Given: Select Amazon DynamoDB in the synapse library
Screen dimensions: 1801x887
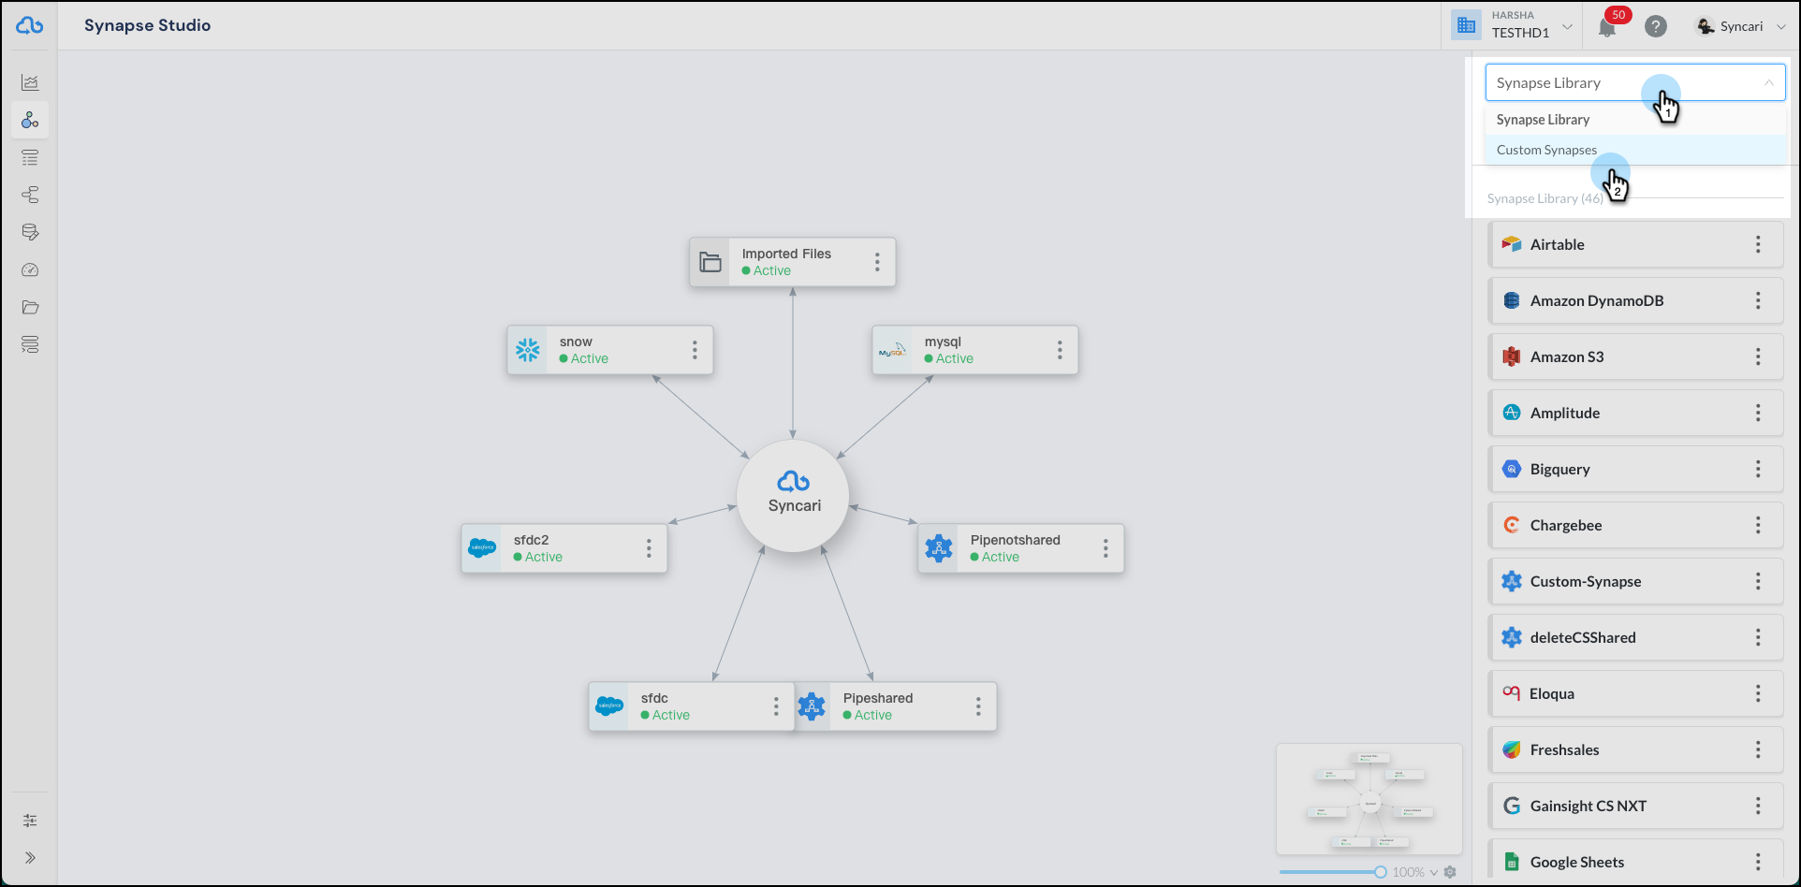Looking at the screenshot, I should pos(1636,300).
